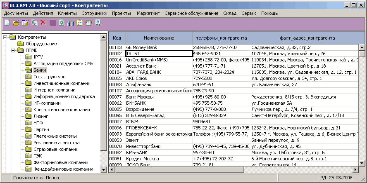
Task: Click the tree panel scroll down arrow
Action: tap(103, 169)
